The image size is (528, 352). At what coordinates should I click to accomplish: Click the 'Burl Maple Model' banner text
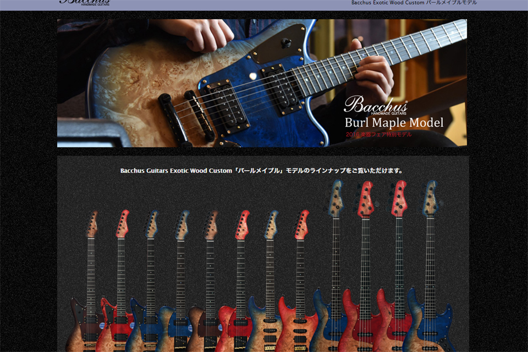(394, 122)
